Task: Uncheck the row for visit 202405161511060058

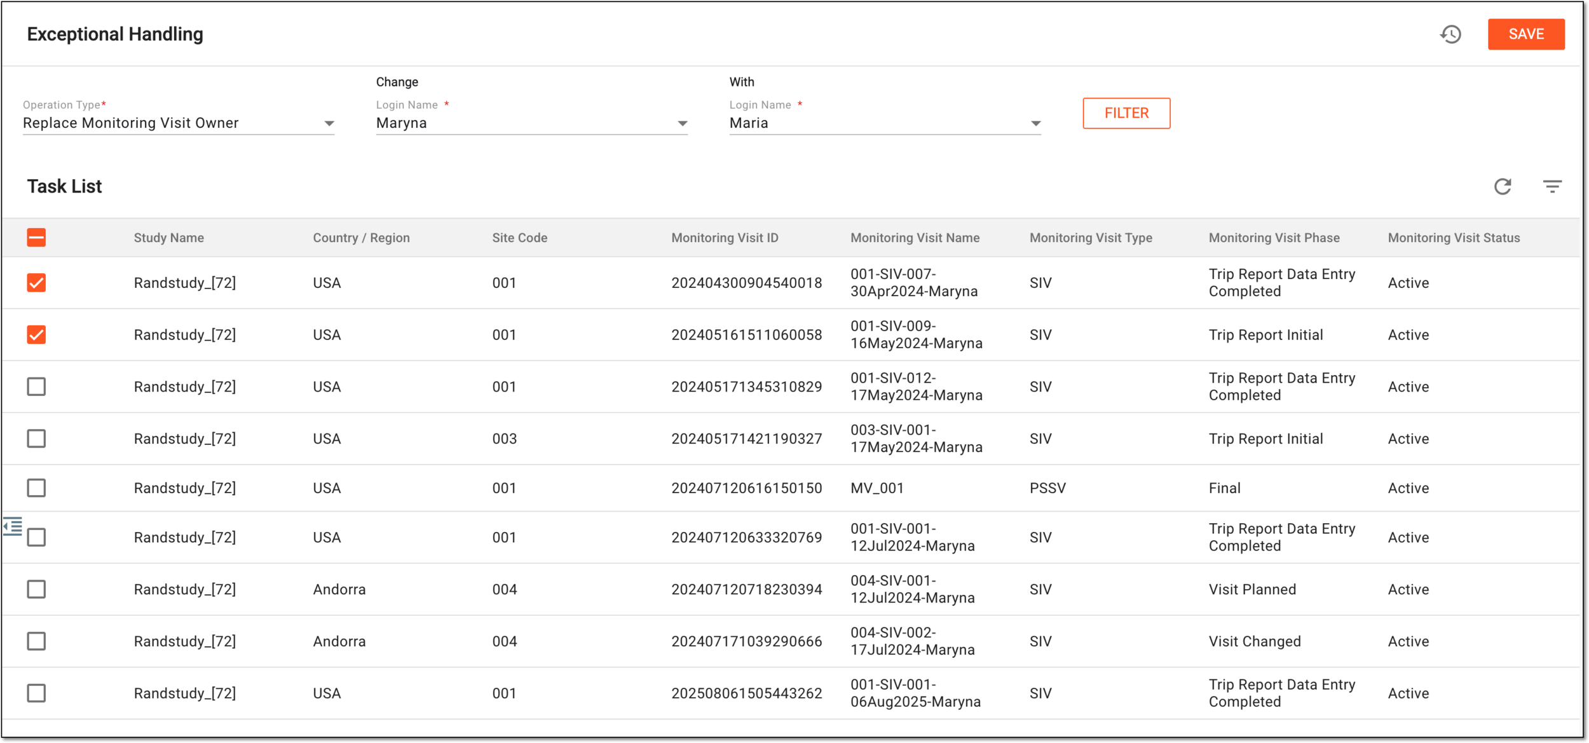Action: click(x=36, y=335)
